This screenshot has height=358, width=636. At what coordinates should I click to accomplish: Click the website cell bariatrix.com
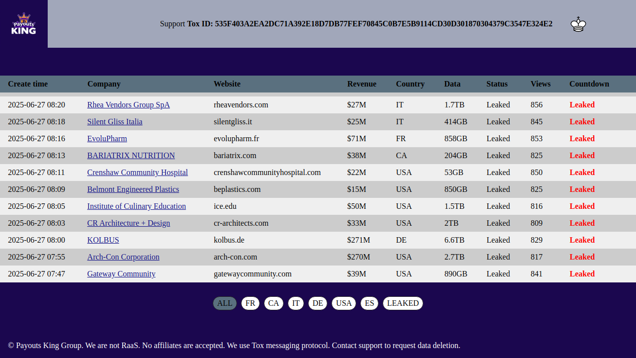pyautogui.click(x=235, y=156)
